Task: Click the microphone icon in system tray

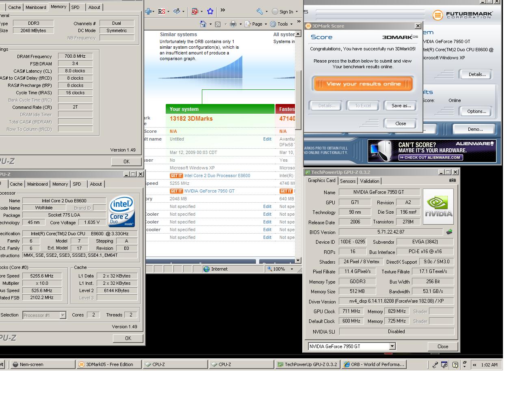Action: click(435, 364)
